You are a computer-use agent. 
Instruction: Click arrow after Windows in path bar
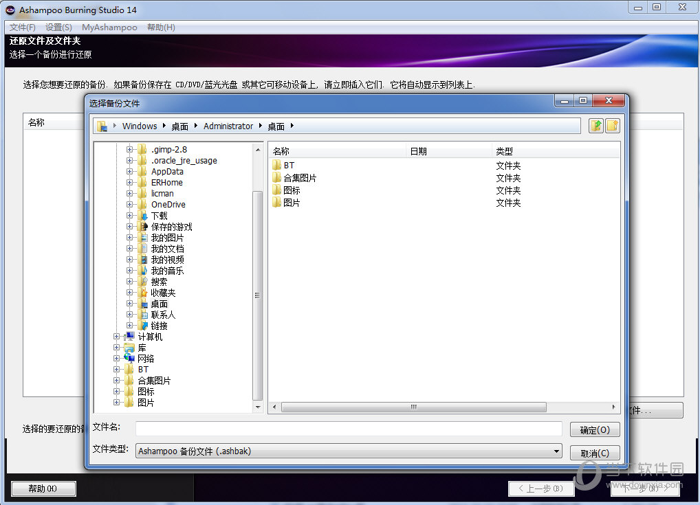click(164, 126)
